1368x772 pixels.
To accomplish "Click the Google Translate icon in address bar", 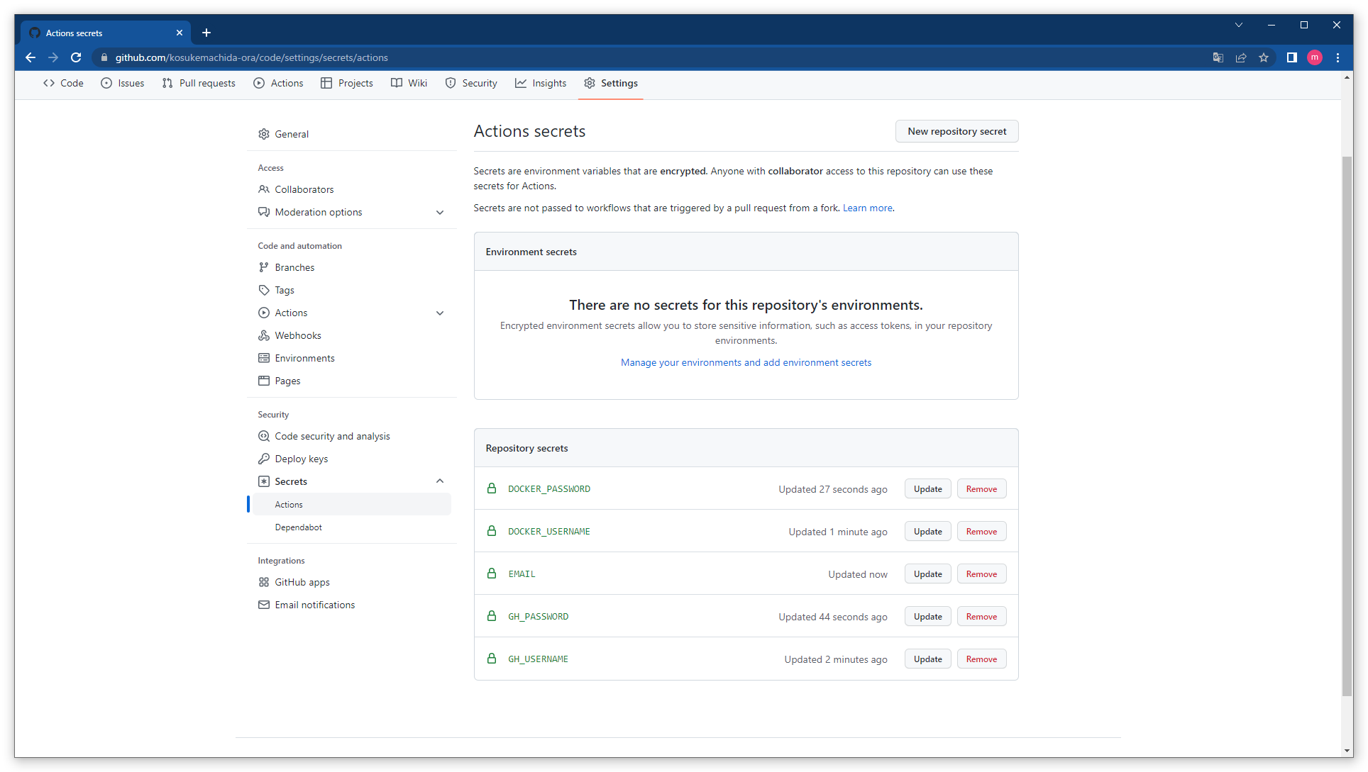I will pos(1218,57).
